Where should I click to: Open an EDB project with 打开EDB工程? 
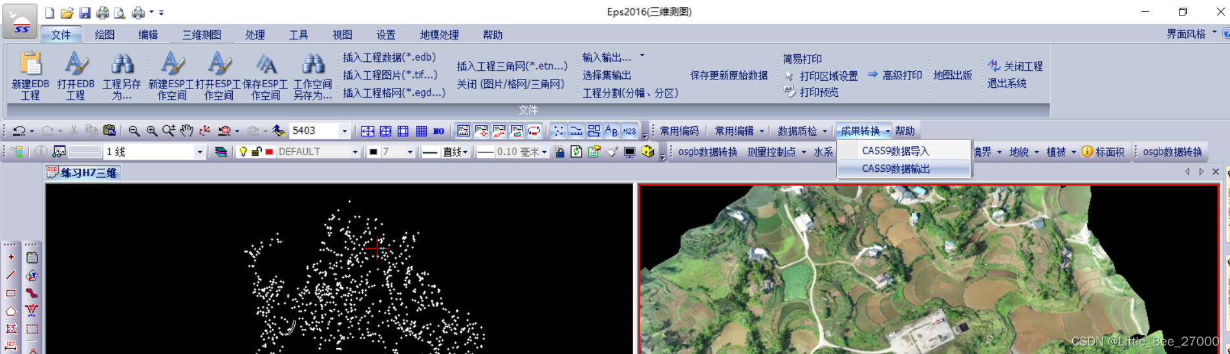(76, 76)
